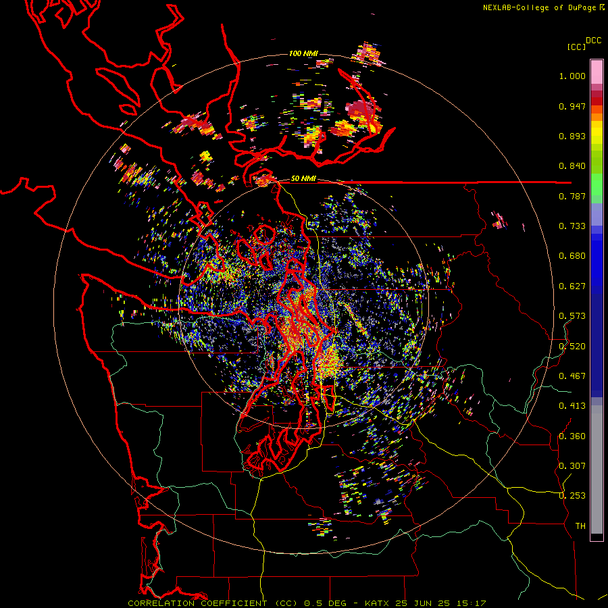The width and height of the screenshot is (608, 608).
Task: Click the 0.627 color scale value
Action: click(572, 286)
